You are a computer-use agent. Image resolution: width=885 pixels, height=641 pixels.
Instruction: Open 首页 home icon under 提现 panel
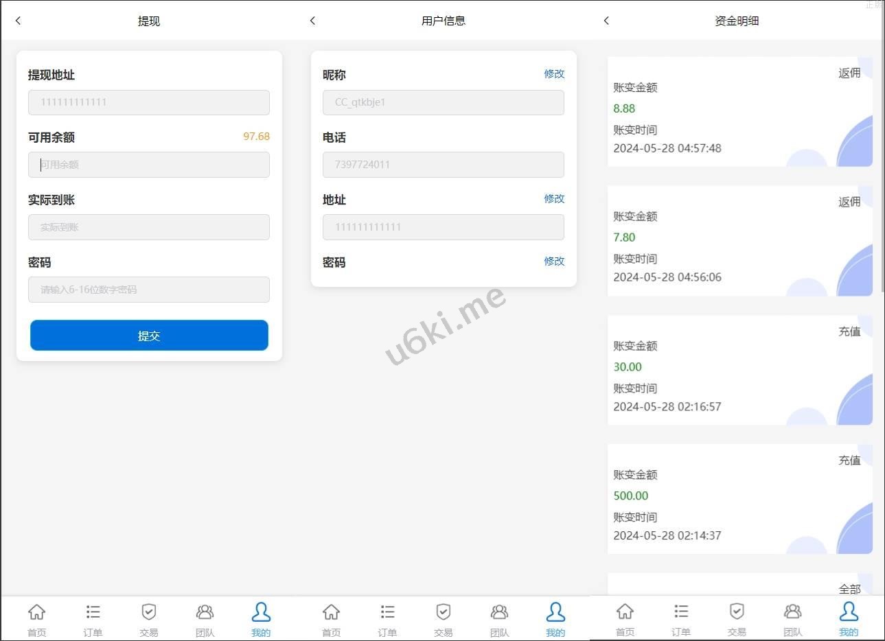pos(36,619)
